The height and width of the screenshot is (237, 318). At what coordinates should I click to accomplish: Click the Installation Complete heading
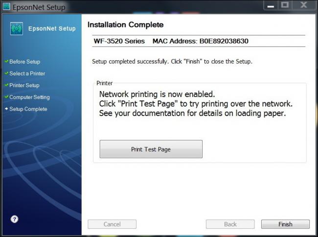pyautogui.click(x=126, y=25)
